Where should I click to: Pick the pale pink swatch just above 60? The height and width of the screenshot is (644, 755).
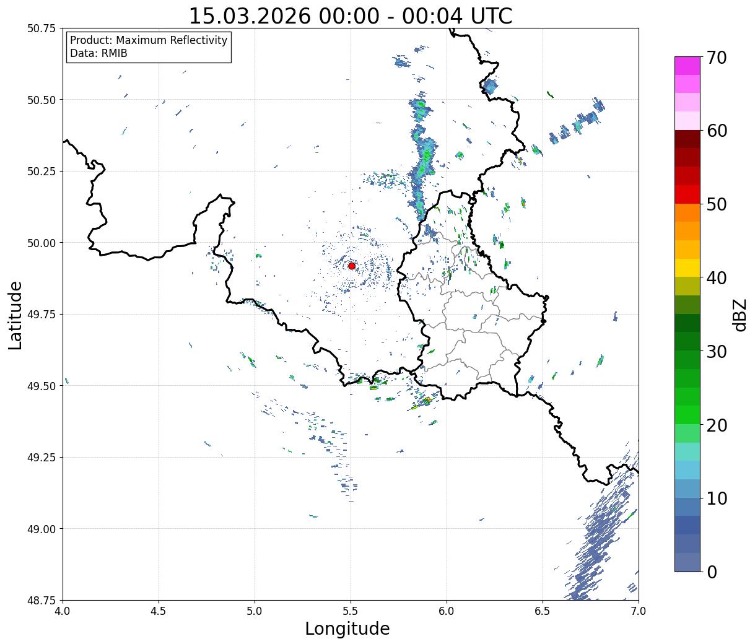tap(687, 121)
